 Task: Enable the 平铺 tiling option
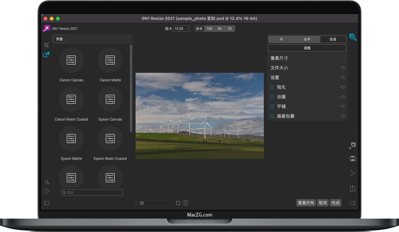272,106
